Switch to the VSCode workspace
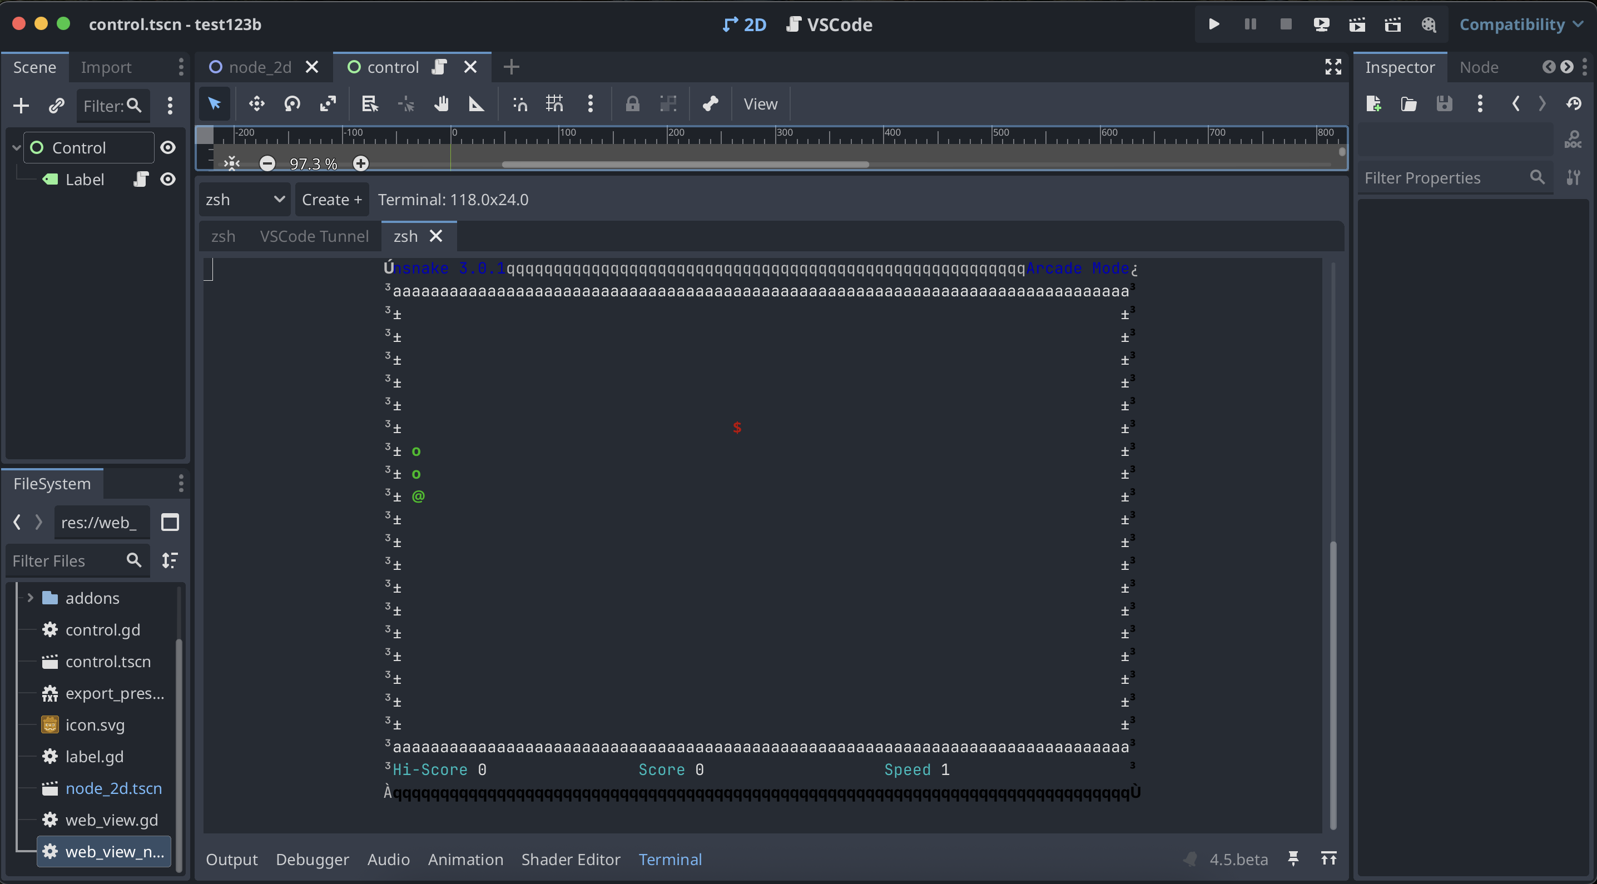The image size is (1597, 884). 829,24
